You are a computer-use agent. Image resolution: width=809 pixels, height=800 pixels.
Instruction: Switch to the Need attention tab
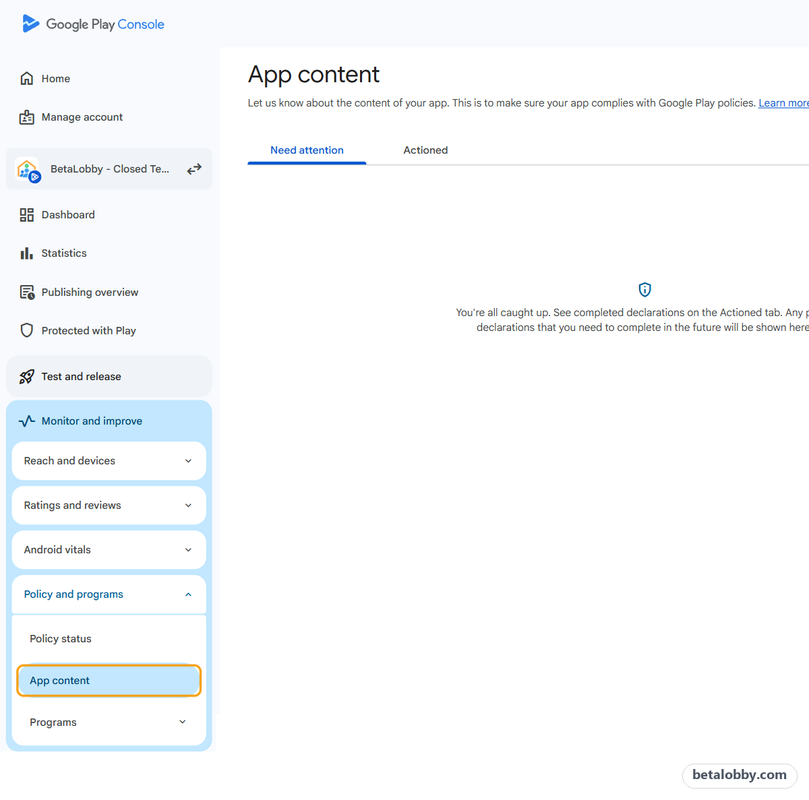coord(307,150)
